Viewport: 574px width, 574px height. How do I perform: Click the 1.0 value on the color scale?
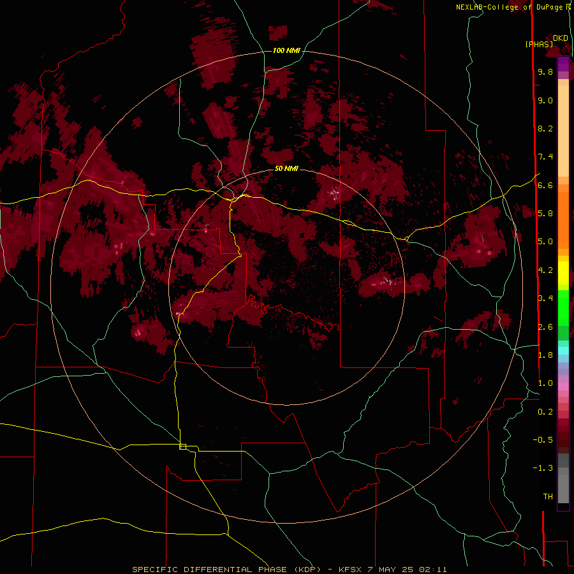545,383
